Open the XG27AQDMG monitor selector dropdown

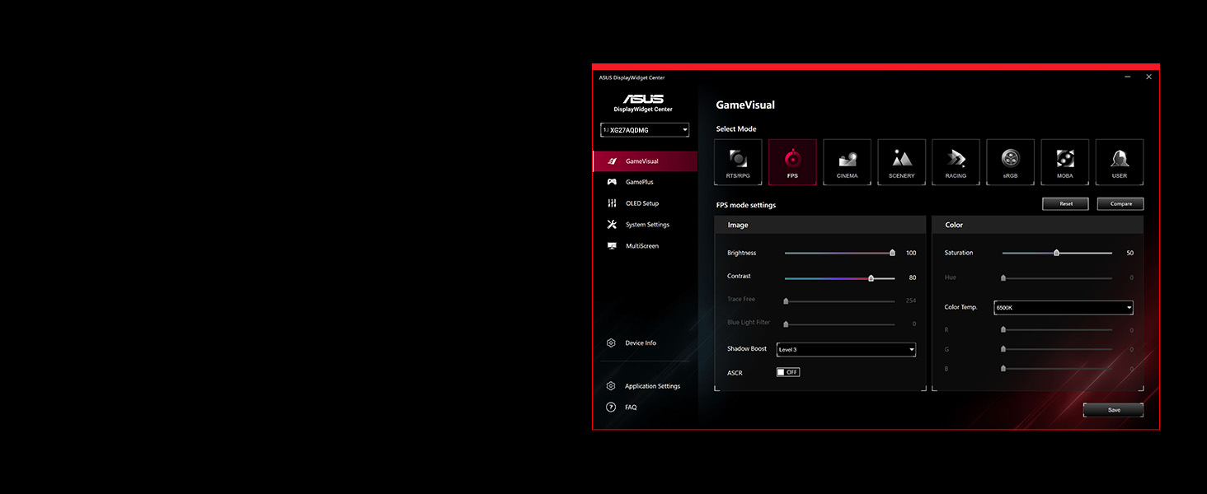pyautogui.click(x=645, y=130)
